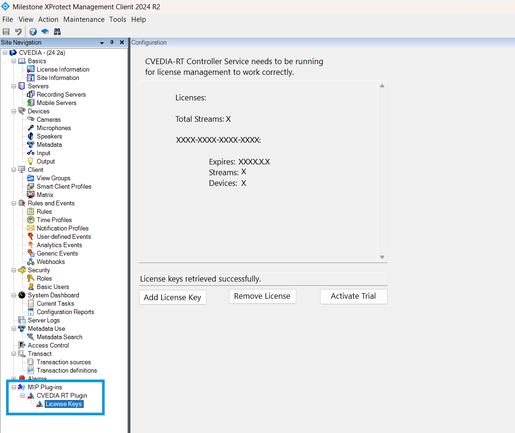
Task: Click the Cameras icon
Action: click(31, 119)
